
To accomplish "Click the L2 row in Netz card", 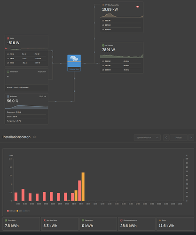I will (x=26, y=58).
